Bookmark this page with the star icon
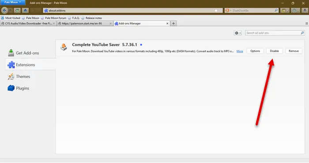309x163 pixels. [216, 11]
